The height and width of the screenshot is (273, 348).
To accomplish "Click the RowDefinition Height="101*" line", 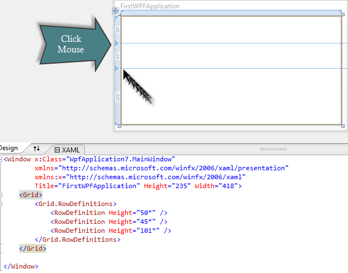I will [x=111, y=231].
